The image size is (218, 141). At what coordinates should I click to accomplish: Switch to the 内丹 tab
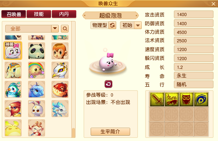(64, 14)
